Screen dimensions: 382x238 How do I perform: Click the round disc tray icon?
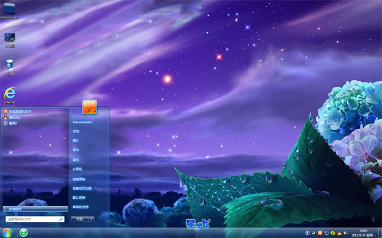point(308,233)
